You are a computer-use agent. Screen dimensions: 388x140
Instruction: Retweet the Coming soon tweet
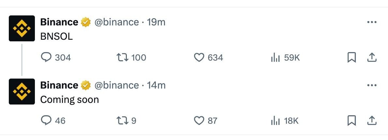pos(122,121)
